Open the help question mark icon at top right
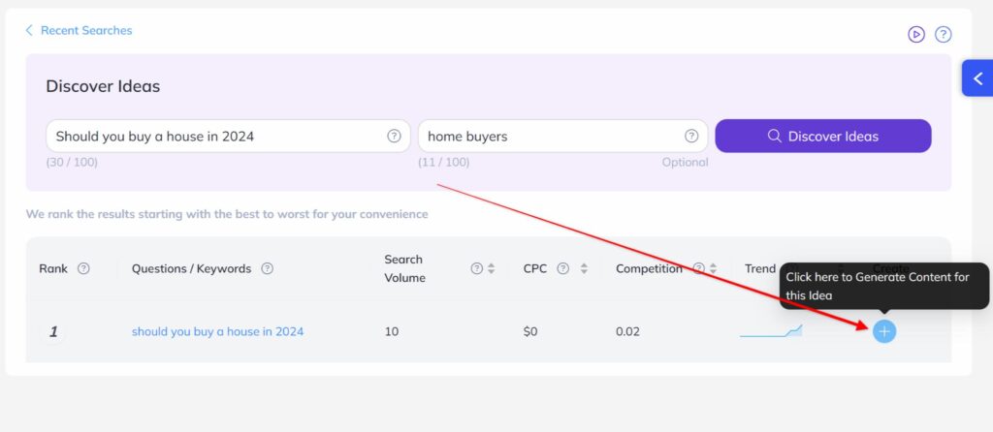This screenshot has height=432, width=993. point(943,34)
